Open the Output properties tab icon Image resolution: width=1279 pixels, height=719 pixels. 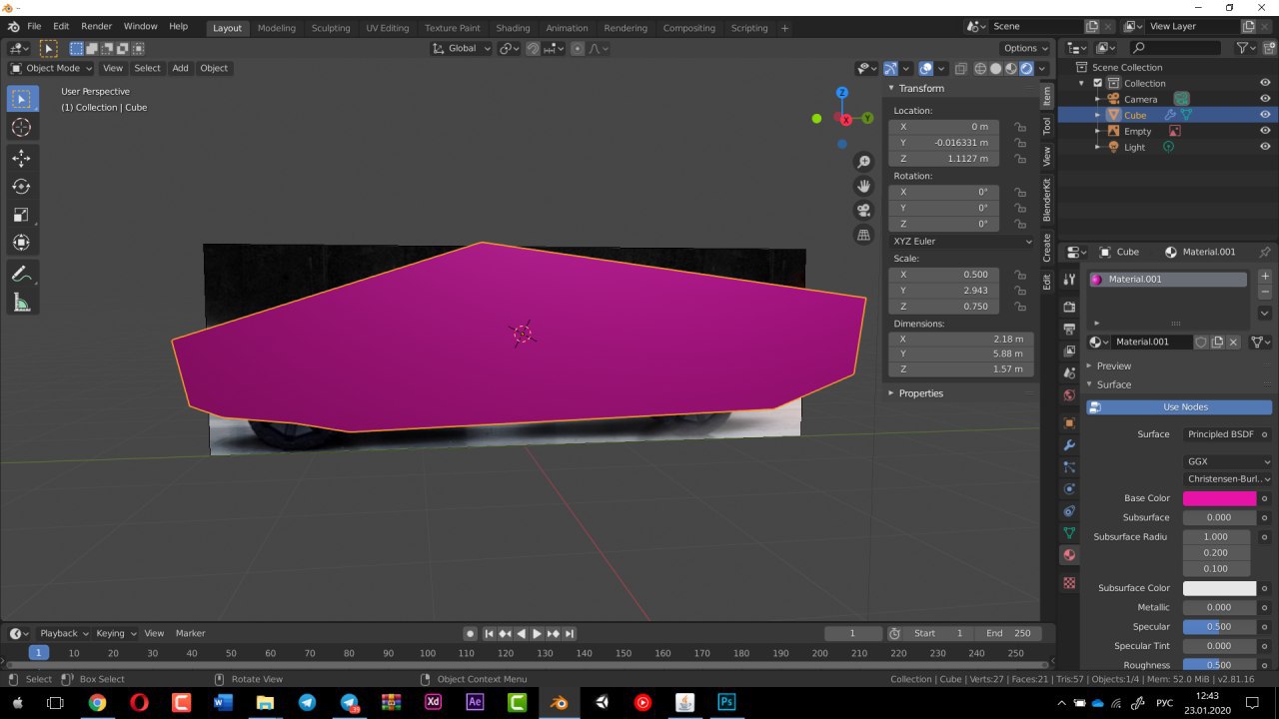click(x=1069, y=329)
